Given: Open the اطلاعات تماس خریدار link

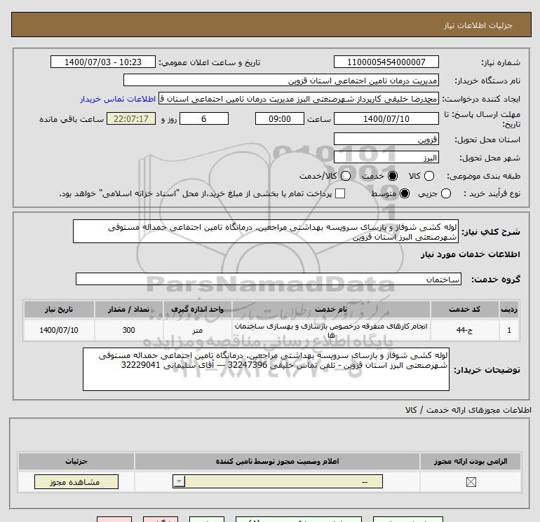Looking at the screenshot, I should (118, 99).
